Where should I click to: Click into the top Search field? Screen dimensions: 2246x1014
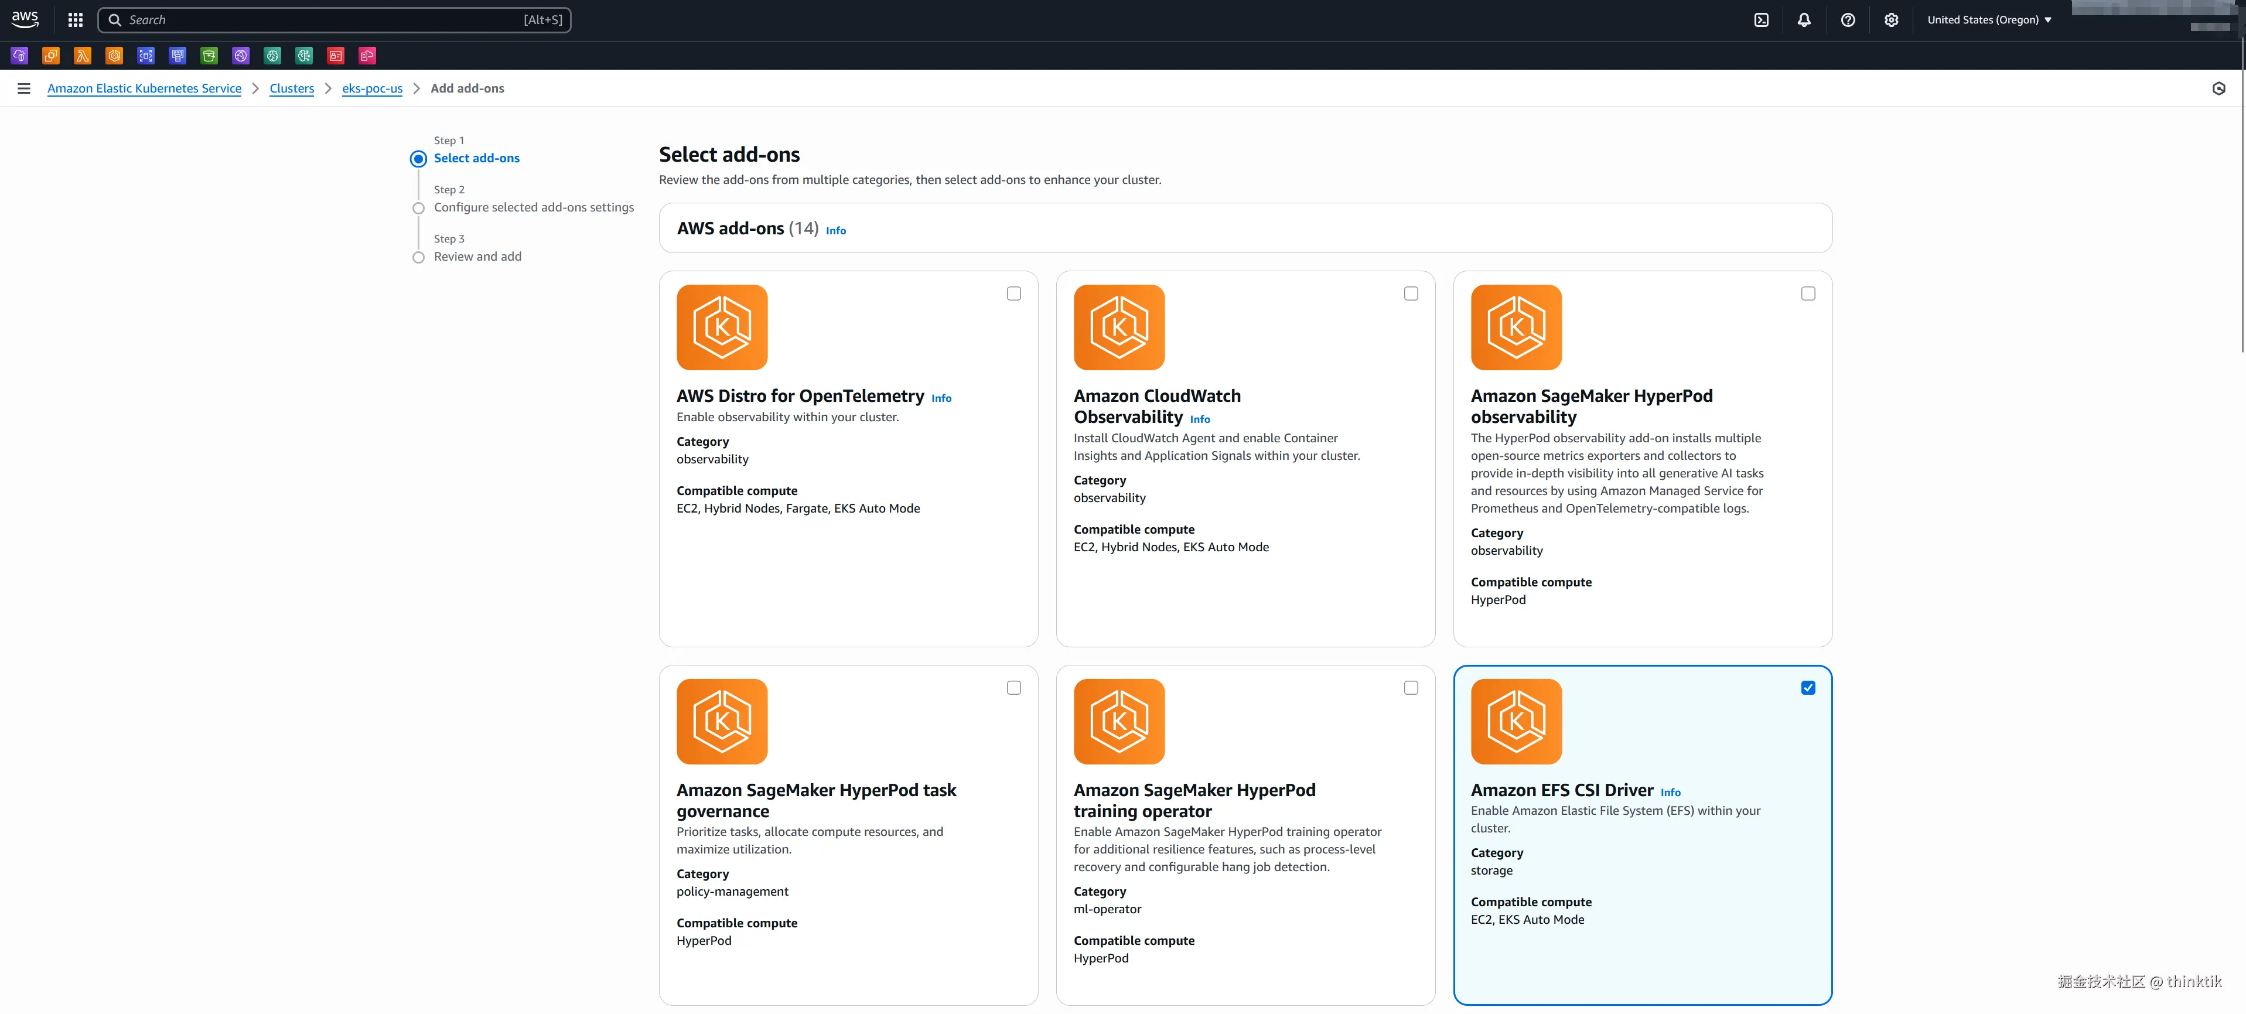point(332,19)
